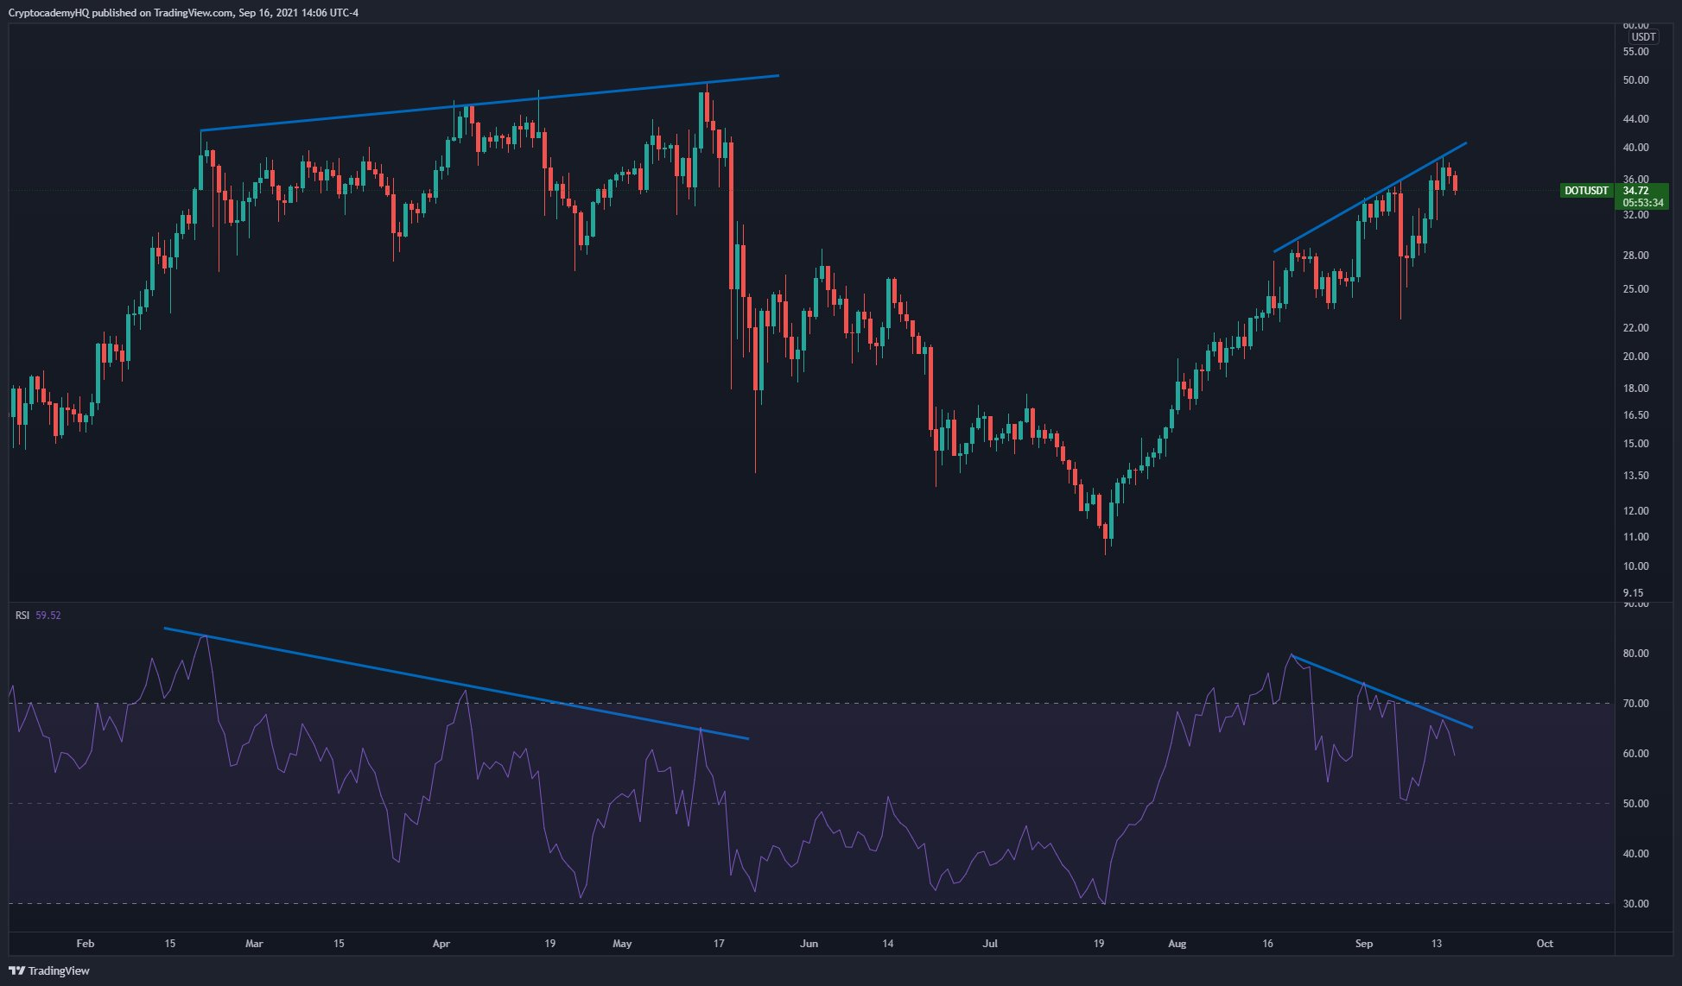1682x986 pixels.
Task: Click the 12.00 price scale label
Action: [1635, 511]
